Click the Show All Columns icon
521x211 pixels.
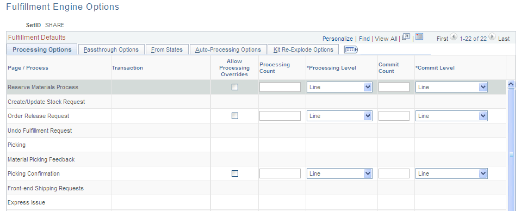point(351,49)
